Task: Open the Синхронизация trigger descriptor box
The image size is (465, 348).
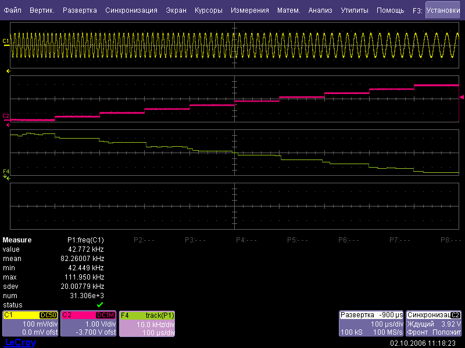Action: [434, 323]
